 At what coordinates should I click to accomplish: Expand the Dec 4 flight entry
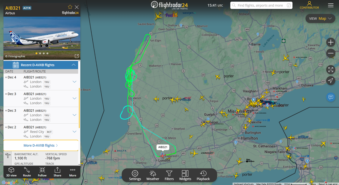[x=74, y=82]
